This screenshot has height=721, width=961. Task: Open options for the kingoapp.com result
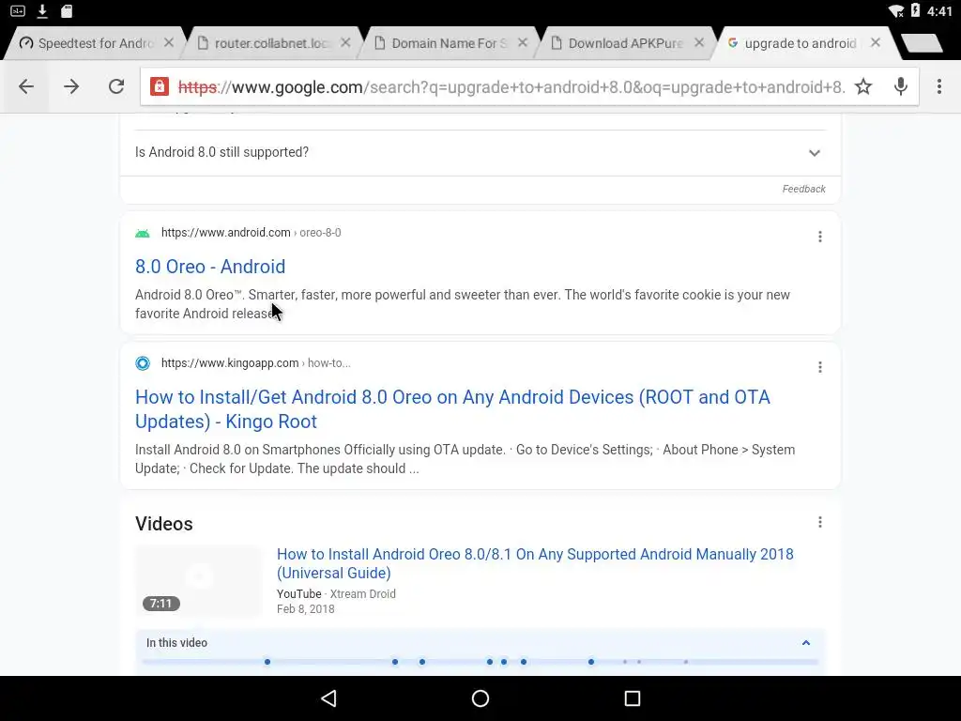[x=820, y=367]
